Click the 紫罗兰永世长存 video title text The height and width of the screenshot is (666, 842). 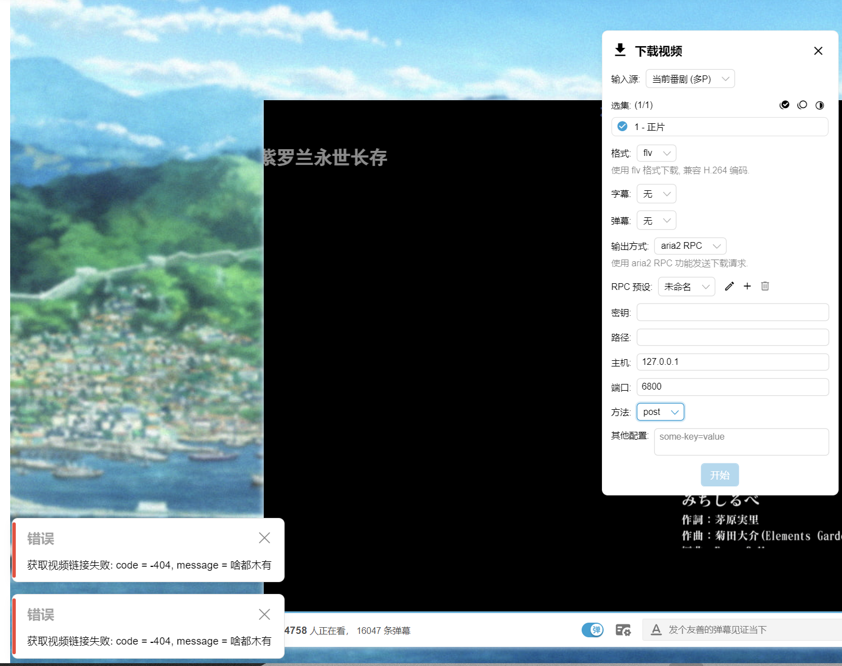pos(325,158)
